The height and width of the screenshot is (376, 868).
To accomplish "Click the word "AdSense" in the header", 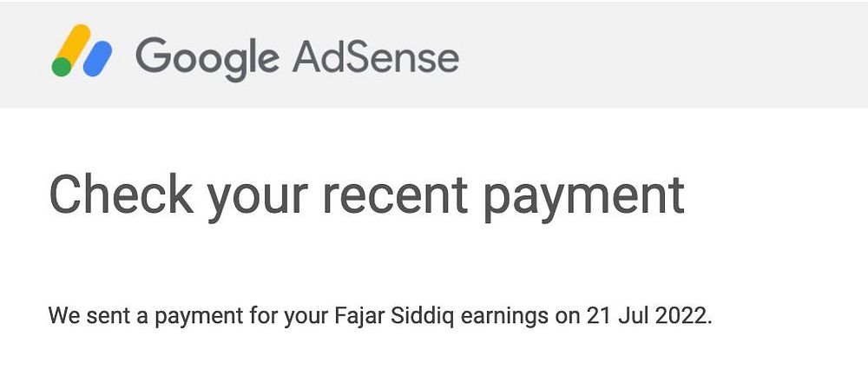I will [x=376, y=56].
